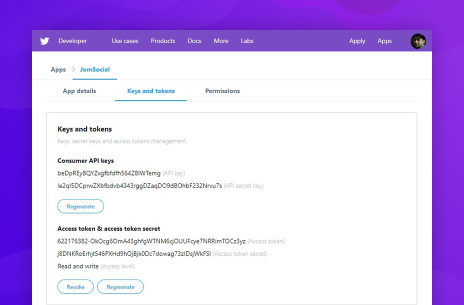Open the user profile avatar

coord(418,41)
